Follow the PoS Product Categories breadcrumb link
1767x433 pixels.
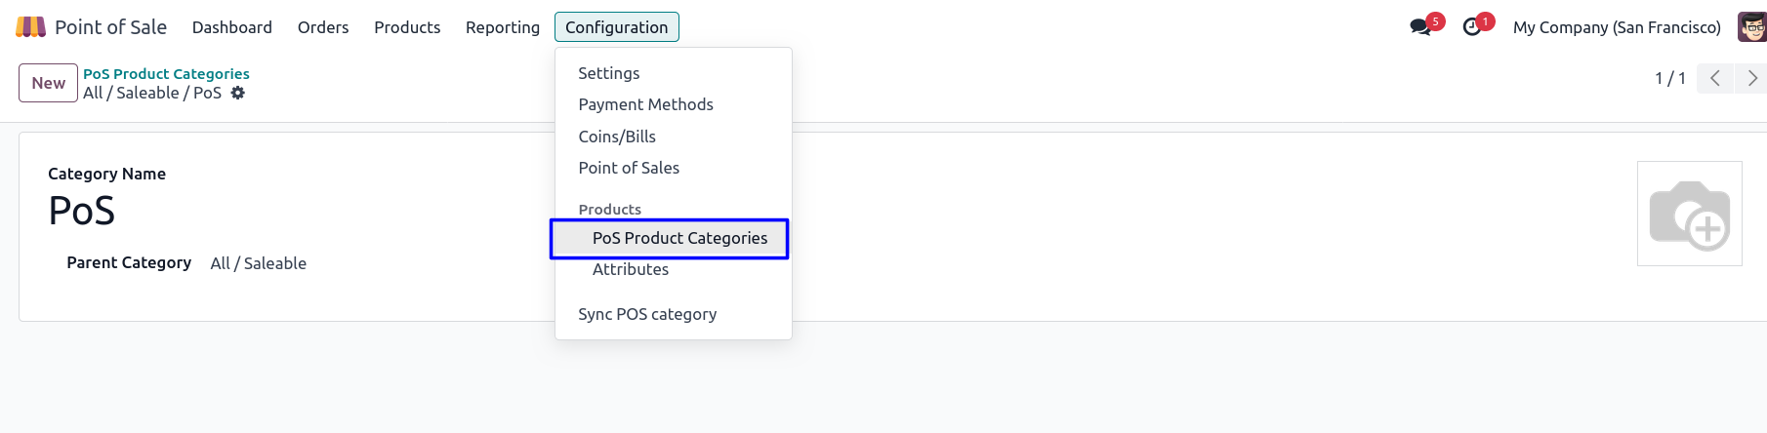click(x=166, y=74)
